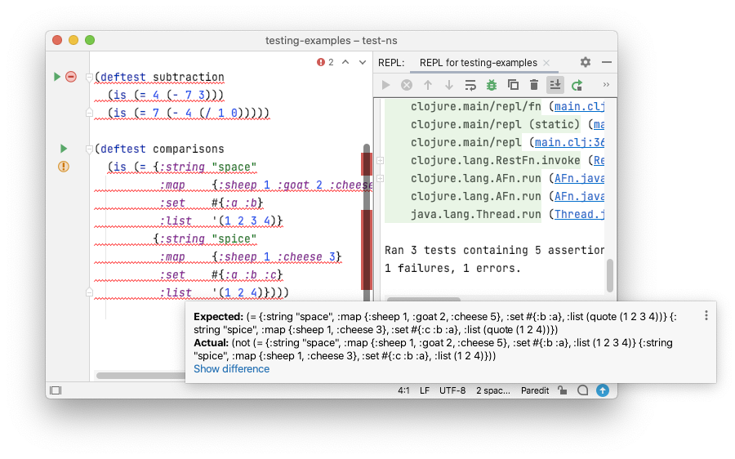Click the REPL horizontal scrollbar thumb

pos(423,299)
